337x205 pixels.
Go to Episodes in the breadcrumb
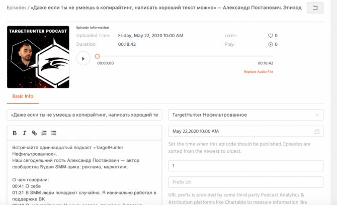pyautogui.click(x=16, y=8)
